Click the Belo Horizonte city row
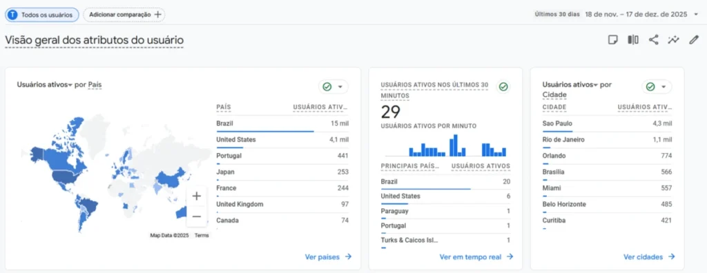 607,205
